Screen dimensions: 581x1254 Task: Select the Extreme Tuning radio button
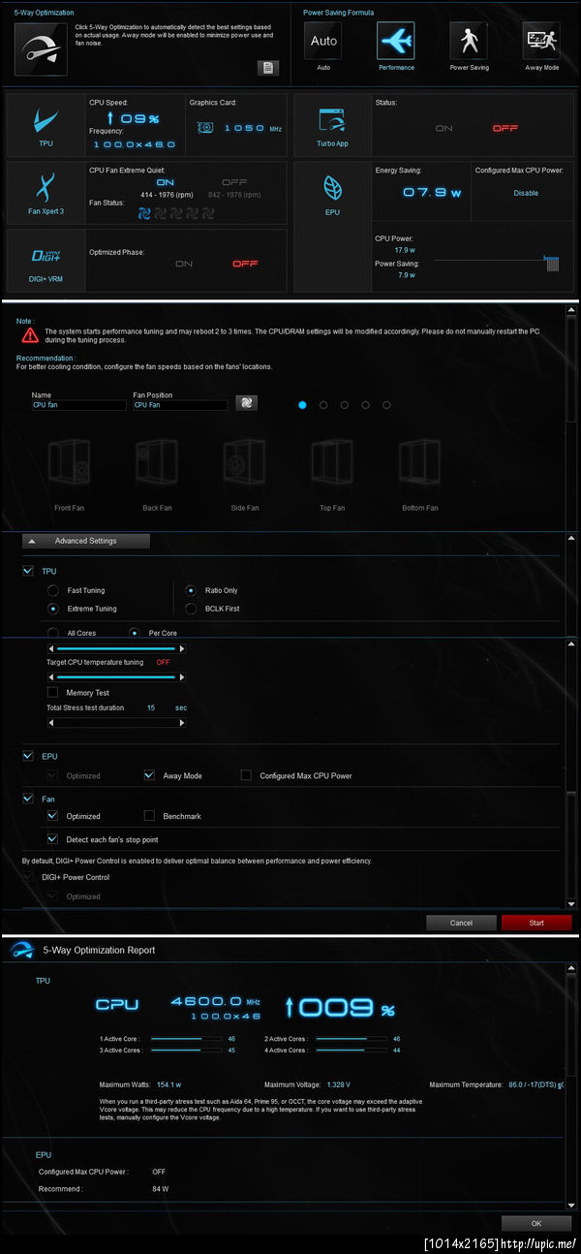(53, 609)
